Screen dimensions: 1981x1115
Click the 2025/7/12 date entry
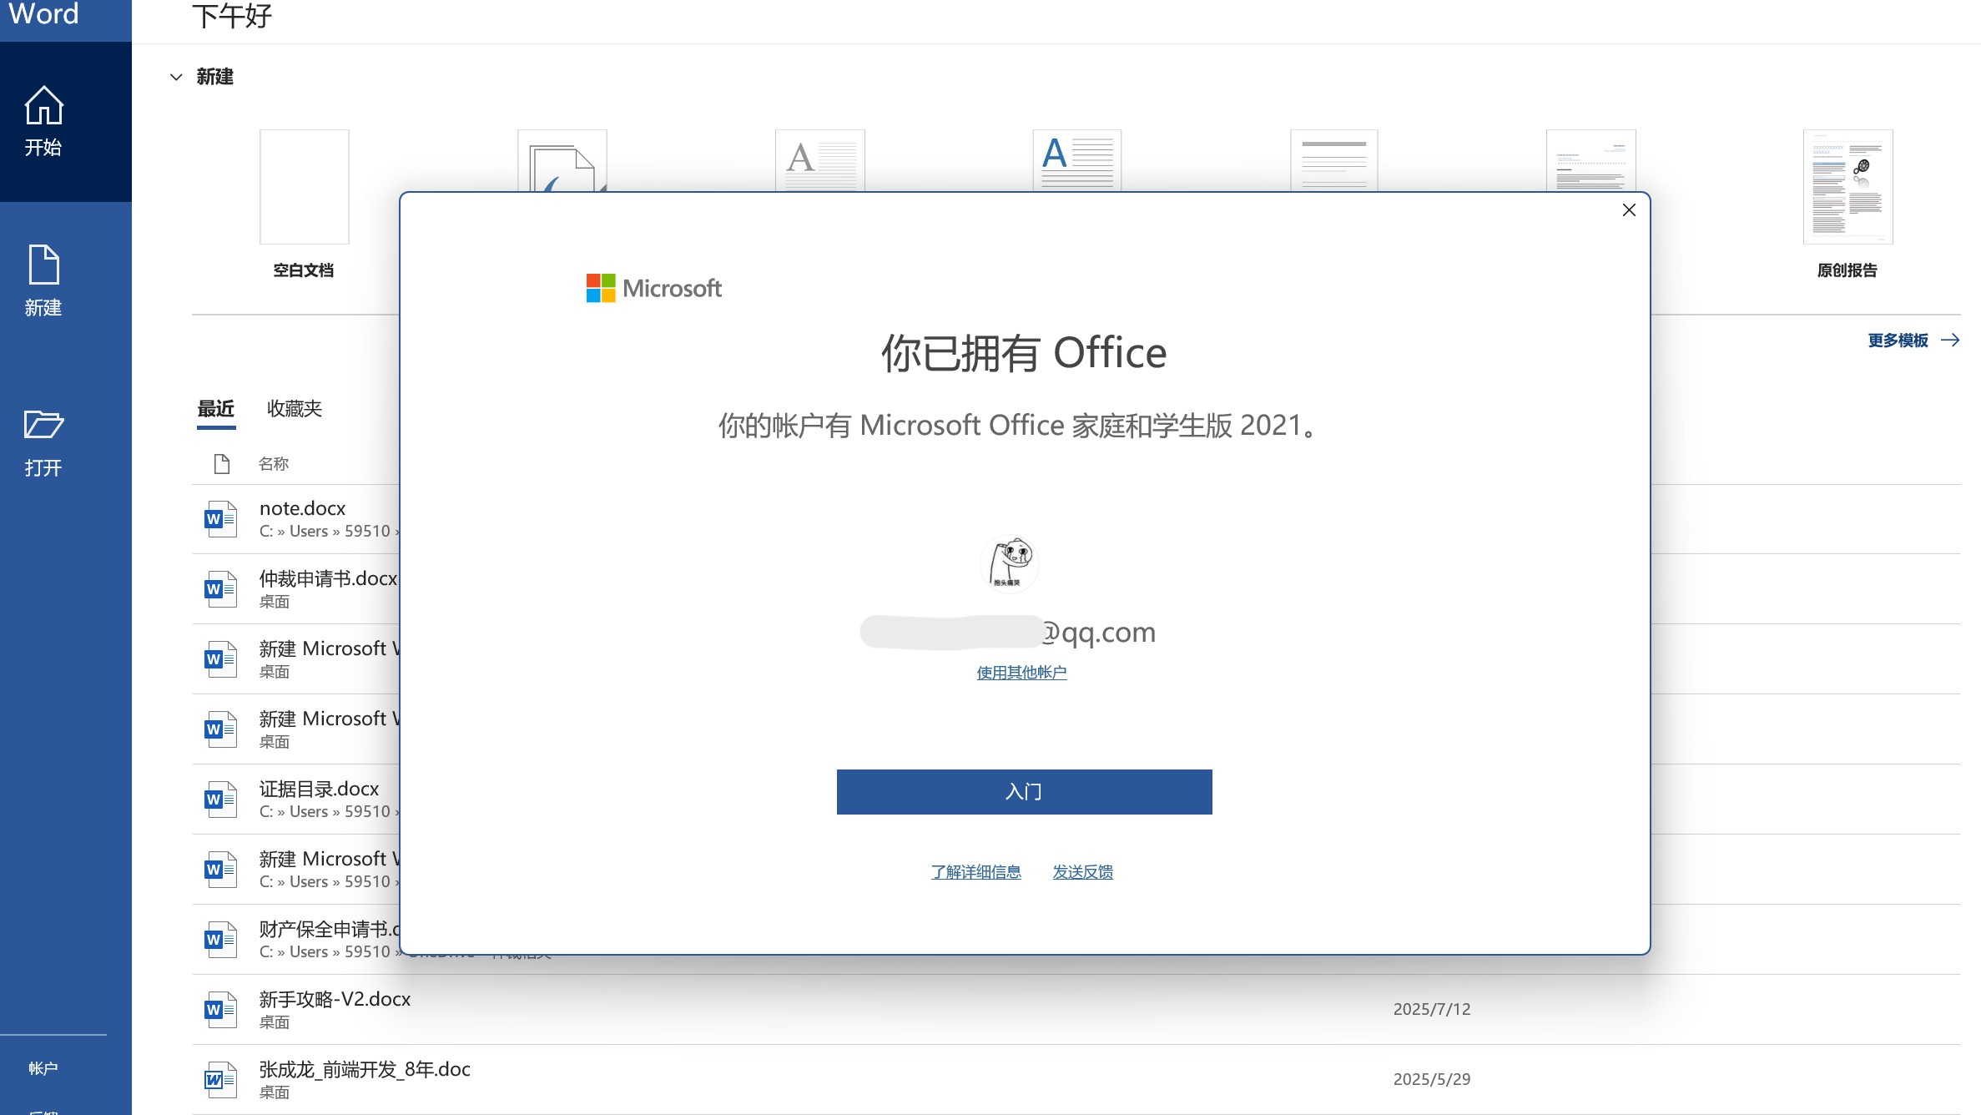tap(1432, 1009)
